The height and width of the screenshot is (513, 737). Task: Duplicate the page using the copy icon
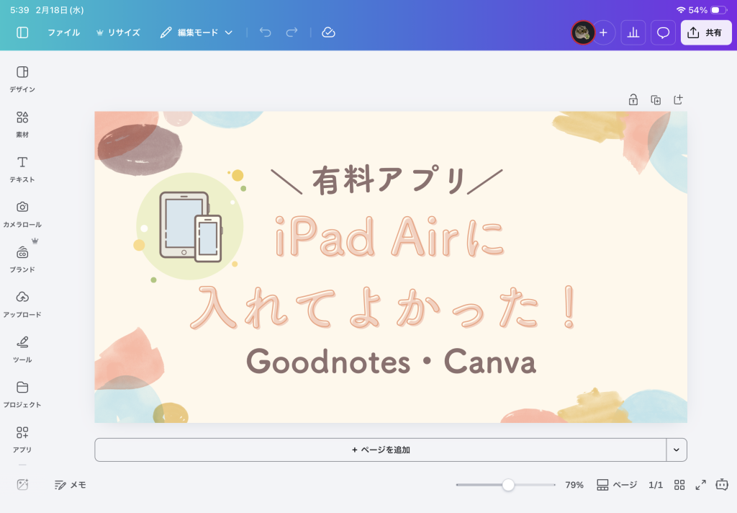(656, 99)
